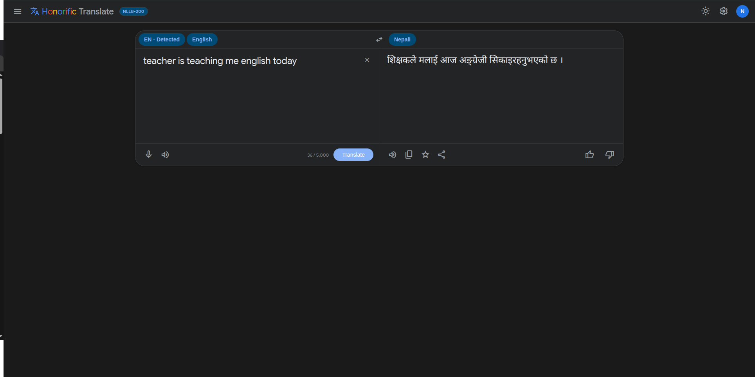This screenshot has height=377, width=755.
Task: Click the Honorific Translate logo
Action: (x=72, y=11)
